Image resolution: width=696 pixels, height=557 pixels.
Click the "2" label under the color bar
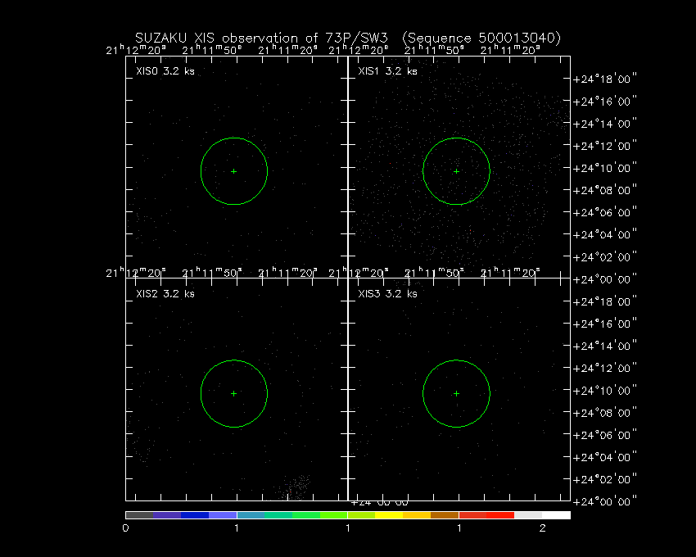click(x=542, y=528)
